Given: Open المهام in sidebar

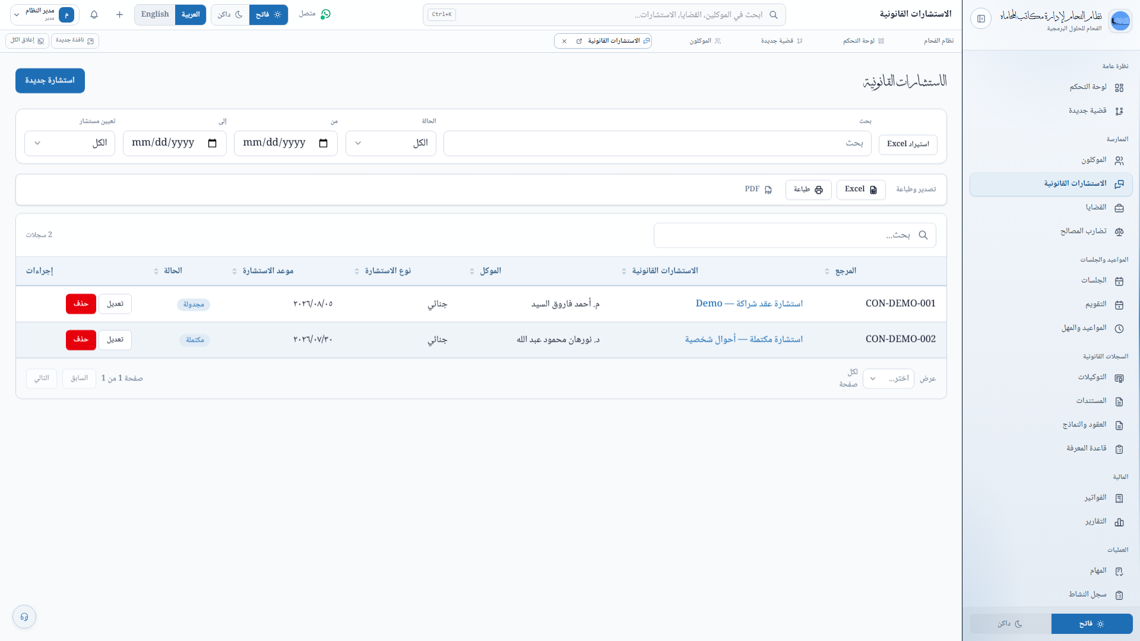Looking at the screenshot, I should [1051, 571].
